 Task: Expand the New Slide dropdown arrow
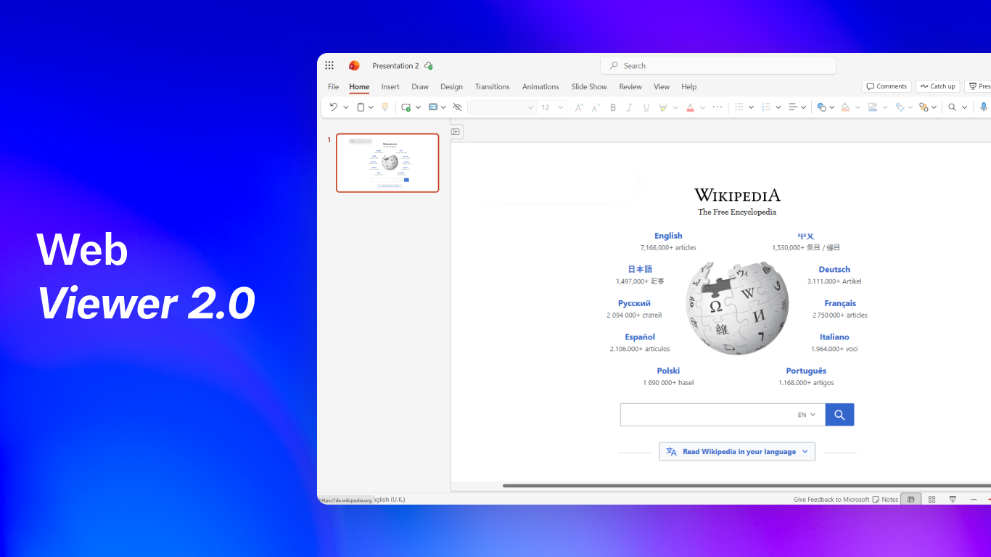click(416, 107)
